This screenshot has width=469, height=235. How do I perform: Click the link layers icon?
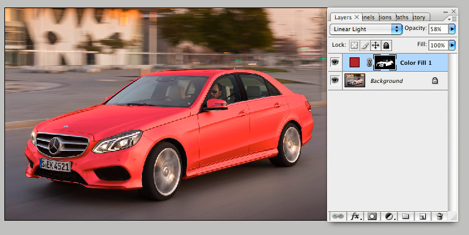(x=338, y=216)
